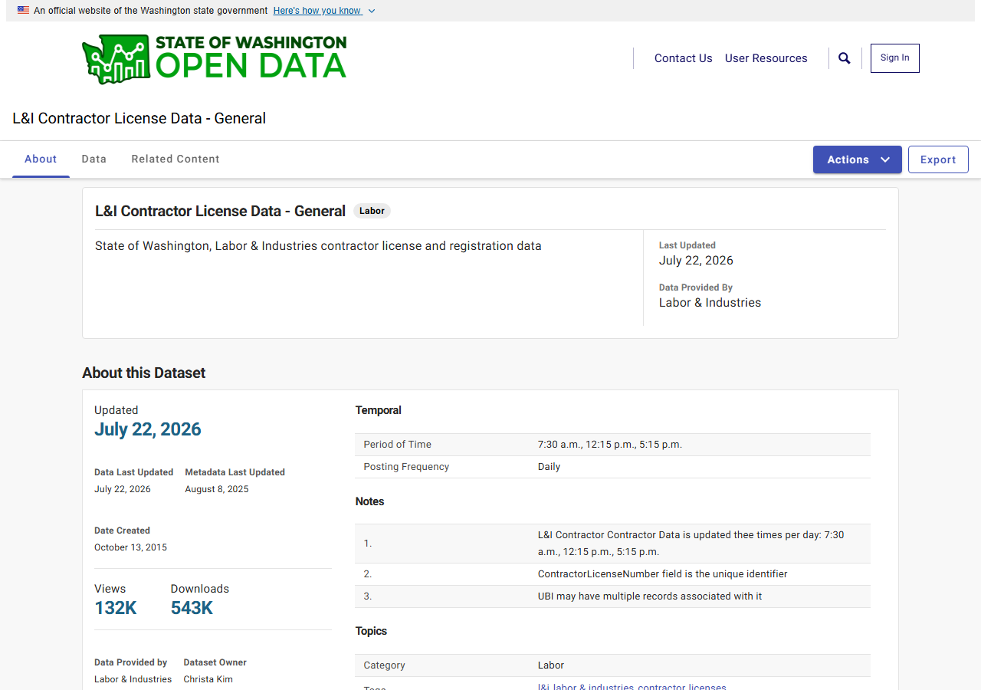
Task: Expand the 'Here's how you know' chevron
Action: [372, 11]
